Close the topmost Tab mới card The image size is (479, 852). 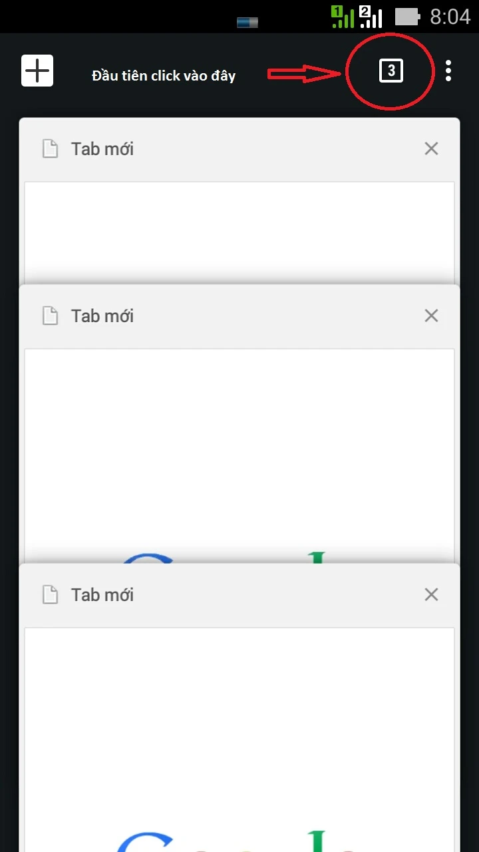tap(431, 149)
